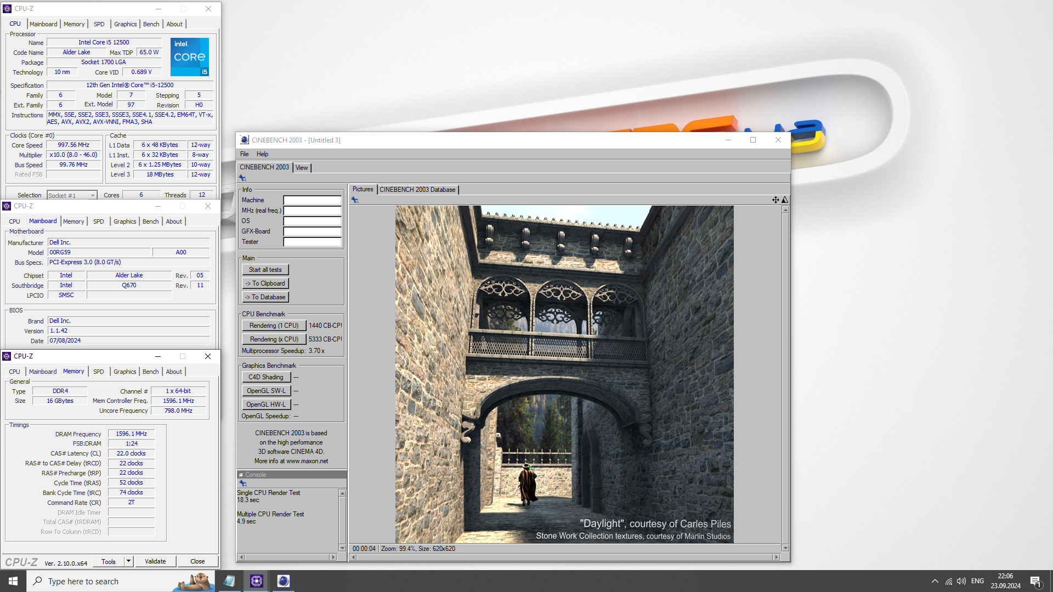Run Rendering (x CPU) benchmark

click(274, 339)
